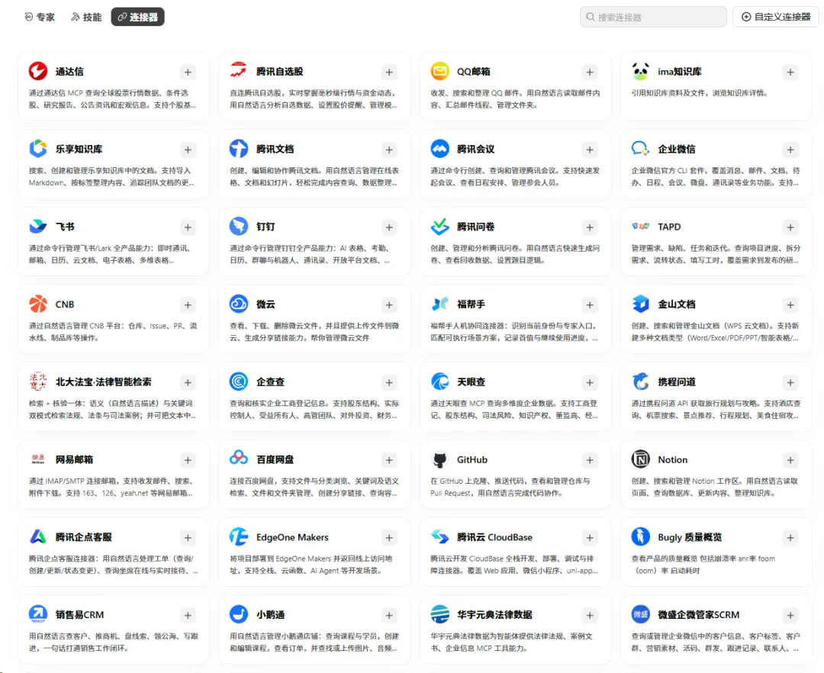Screen dimensions: 824x673
Task: Click the EdgeOne Makers logo icon
Action: point(239,537)
